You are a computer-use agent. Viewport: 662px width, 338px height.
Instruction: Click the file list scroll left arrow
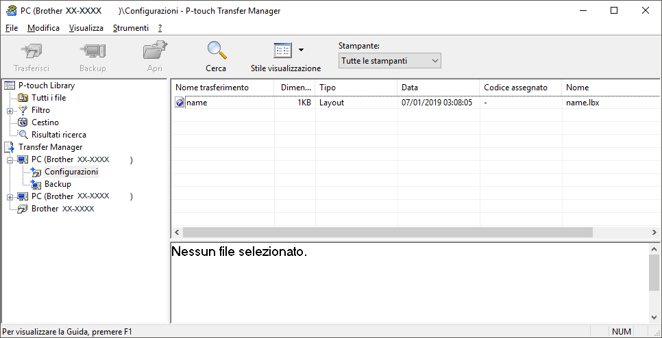click(x=177, y=232)
